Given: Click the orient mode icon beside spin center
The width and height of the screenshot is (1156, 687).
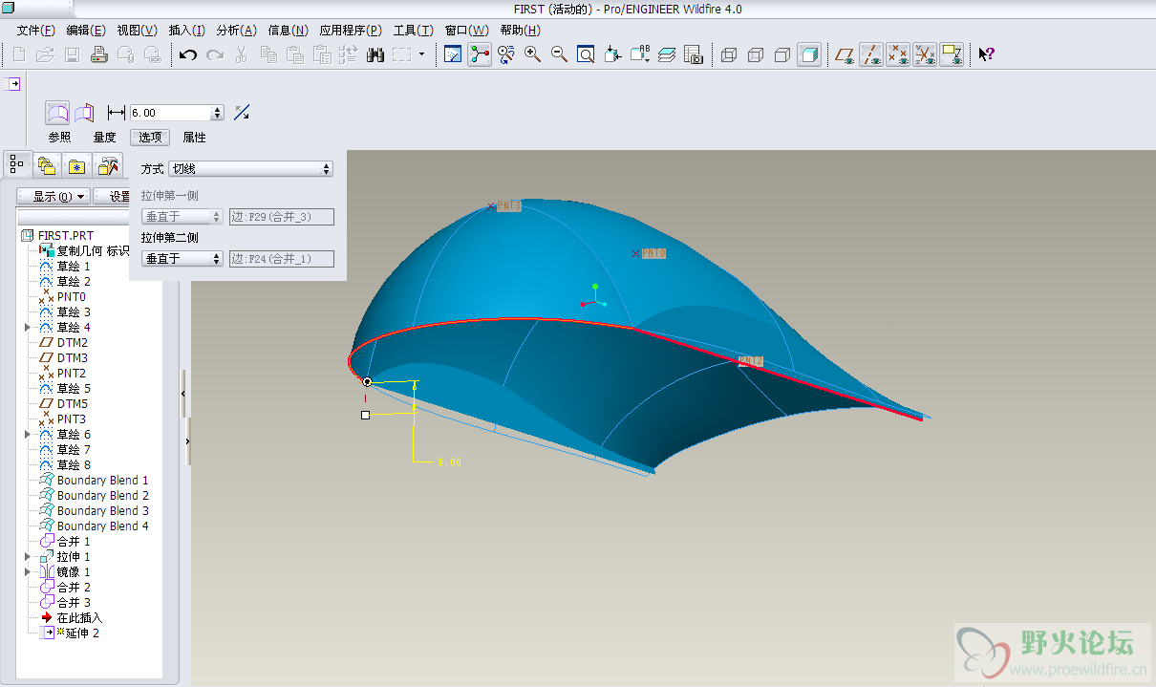Looking at the screenshot, I should coord(506,54).
